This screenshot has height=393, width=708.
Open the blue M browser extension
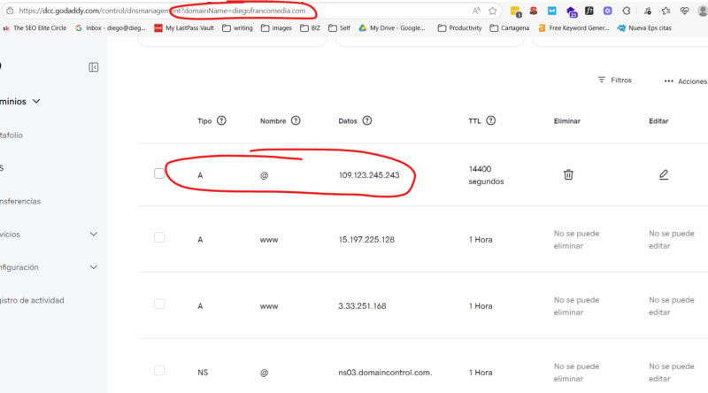(x=551, y=11)
